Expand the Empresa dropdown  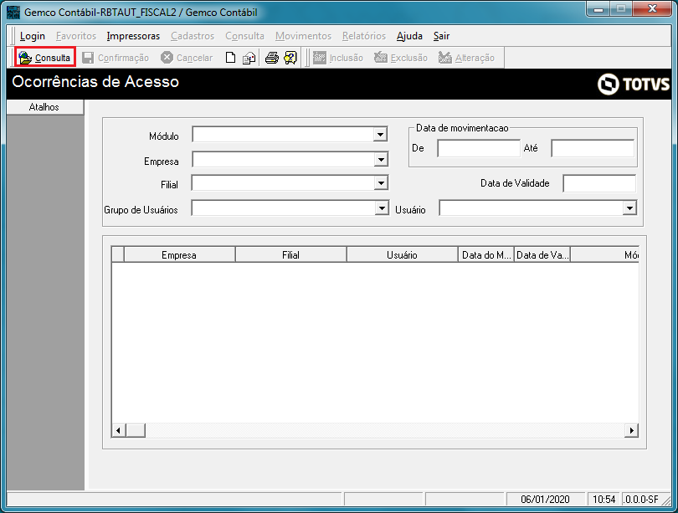pos(381,160)
